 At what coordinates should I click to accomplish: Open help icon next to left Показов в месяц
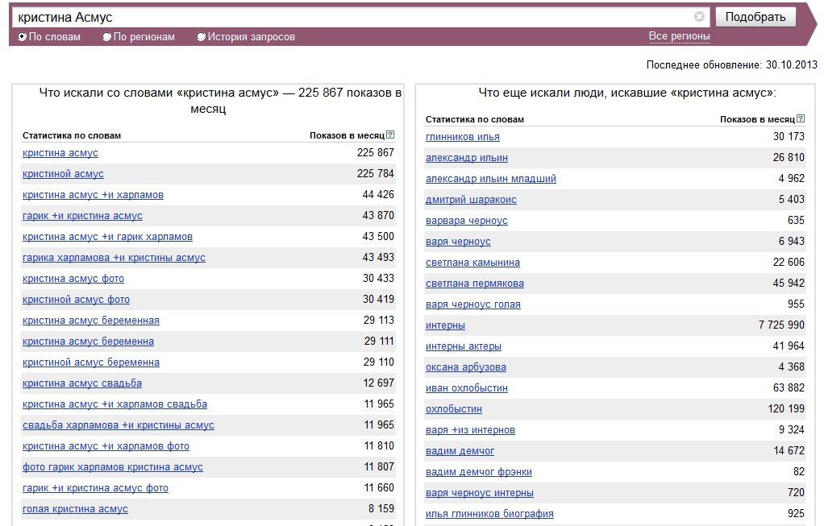tap(390, 135)
